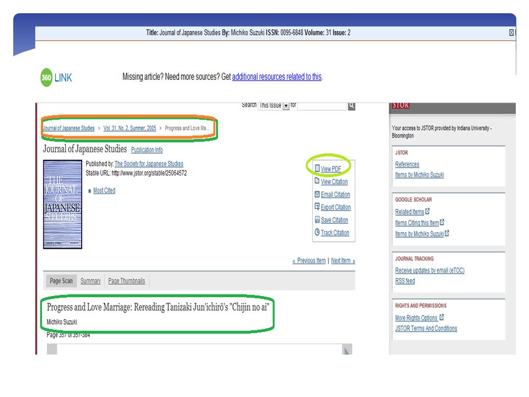
Task: Open the RSS feed link
Action: pos(405,281)
